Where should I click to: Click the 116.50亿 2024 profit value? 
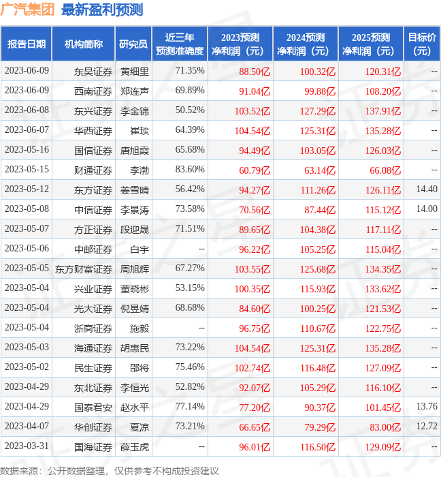point(318,448)
